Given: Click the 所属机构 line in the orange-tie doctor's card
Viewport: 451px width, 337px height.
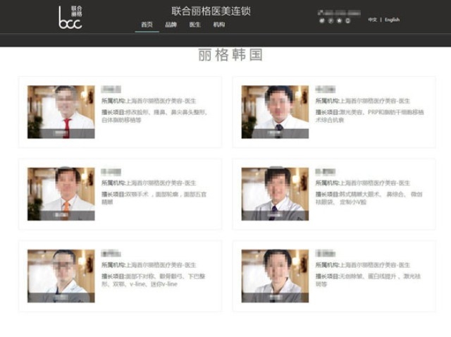Looking at the screenshot, I should tap(149, 183).
